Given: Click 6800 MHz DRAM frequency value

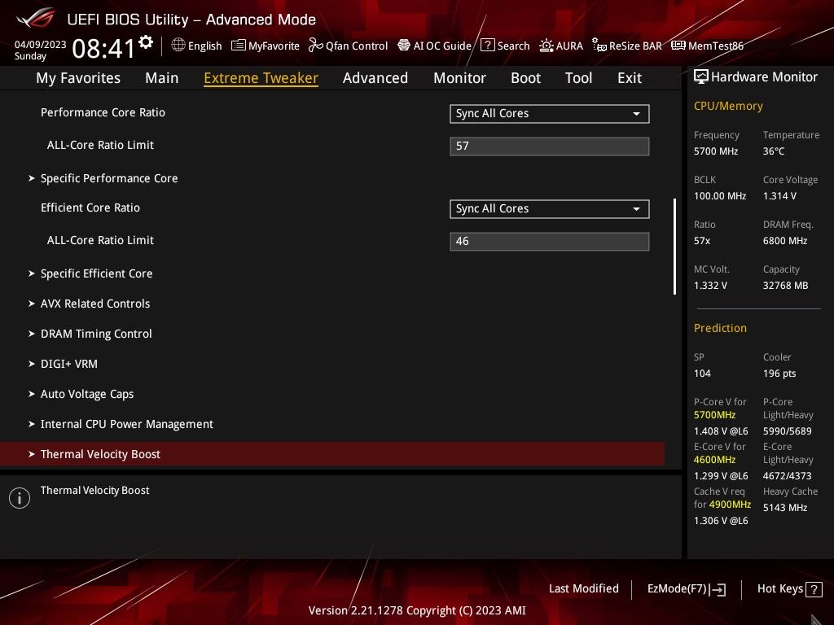Looking at the screenshot, I should 785,241.
